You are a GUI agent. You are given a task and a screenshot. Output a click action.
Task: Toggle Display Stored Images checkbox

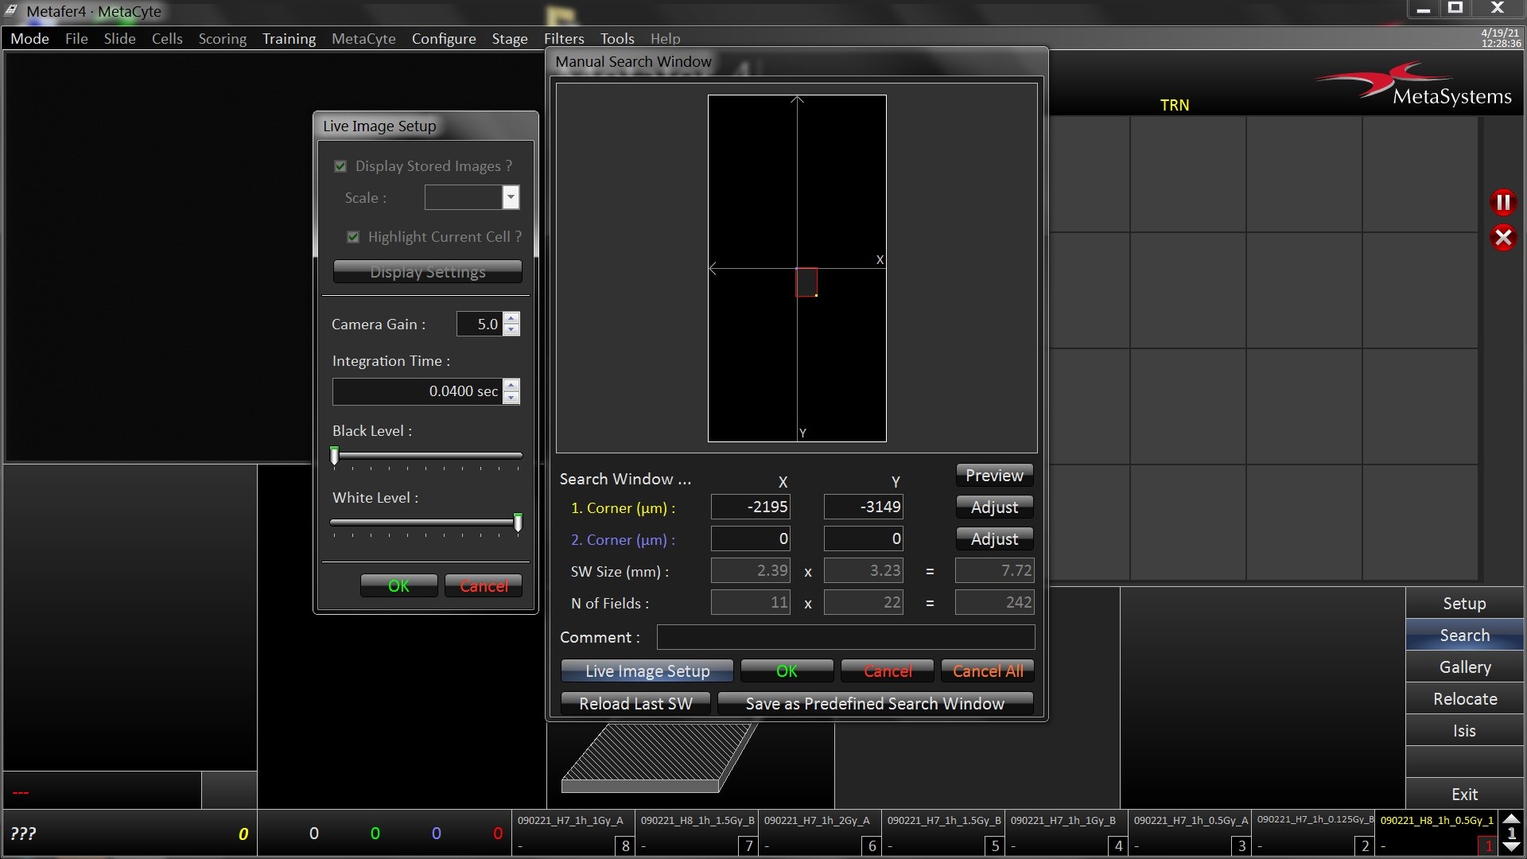pos(340,166)
